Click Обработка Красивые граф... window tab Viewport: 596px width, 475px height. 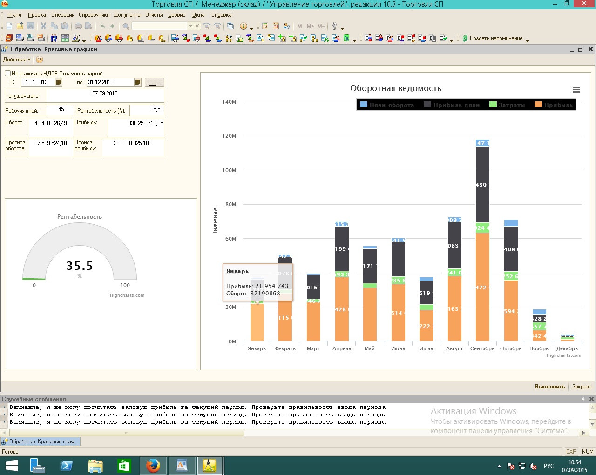point(41,442)
